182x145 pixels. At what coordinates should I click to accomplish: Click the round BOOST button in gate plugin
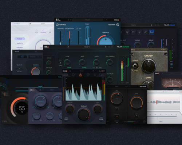coord(66,119)
